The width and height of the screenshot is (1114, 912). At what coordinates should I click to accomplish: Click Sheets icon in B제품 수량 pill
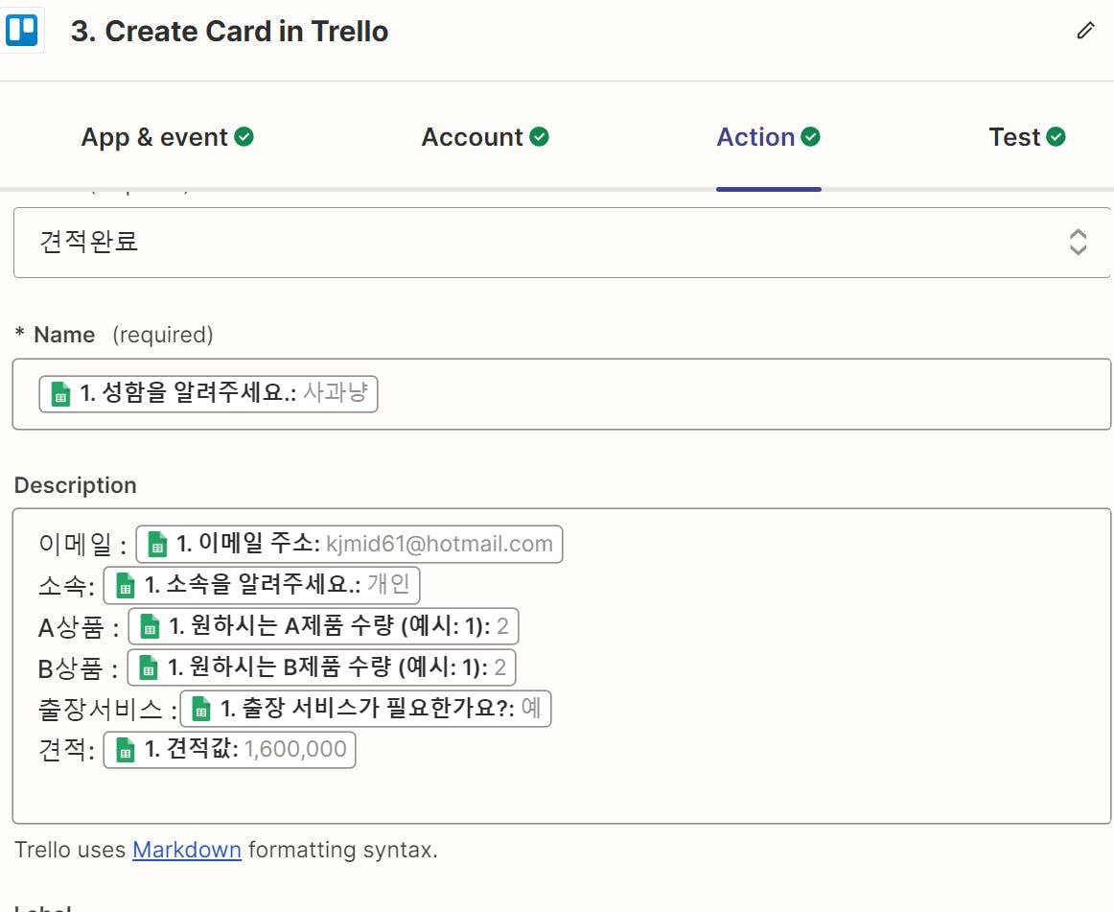click(x=149, y=667)
